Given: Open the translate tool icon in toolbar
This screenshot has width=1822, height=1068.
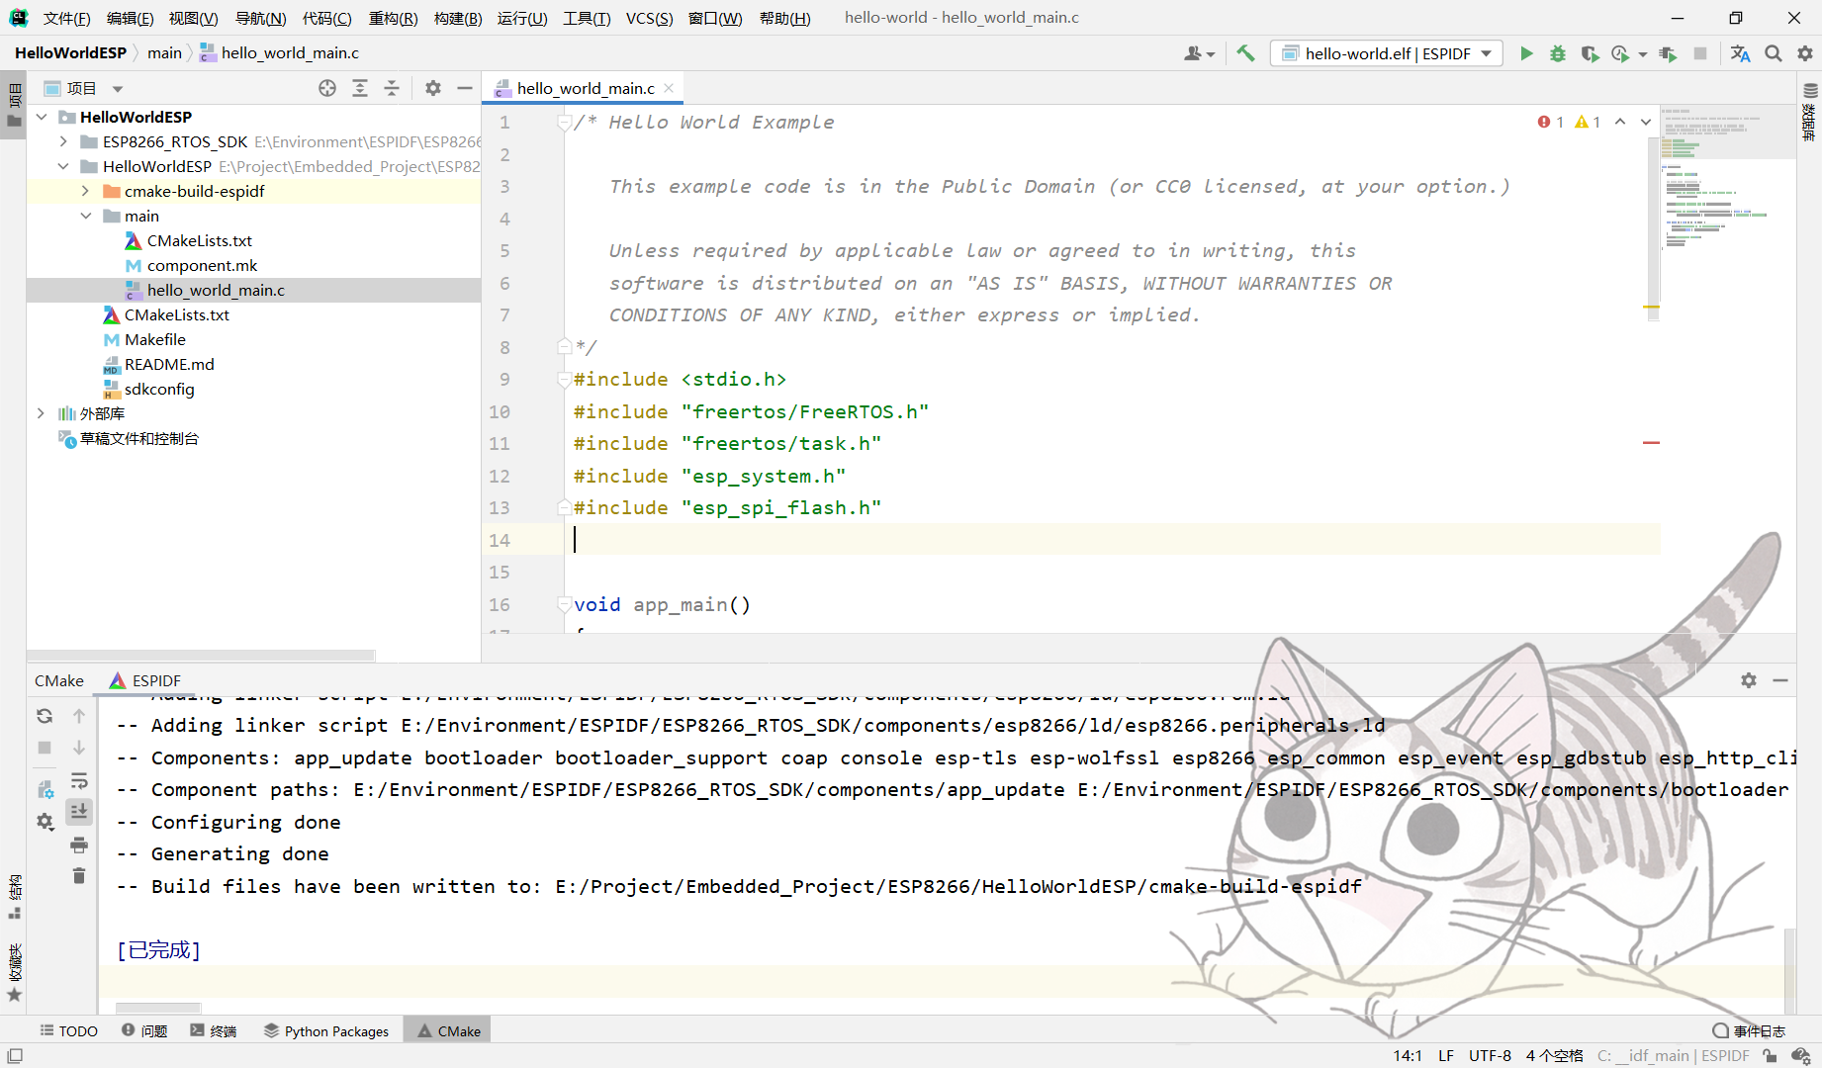Looking at the screenshot, I should 1740,53.
